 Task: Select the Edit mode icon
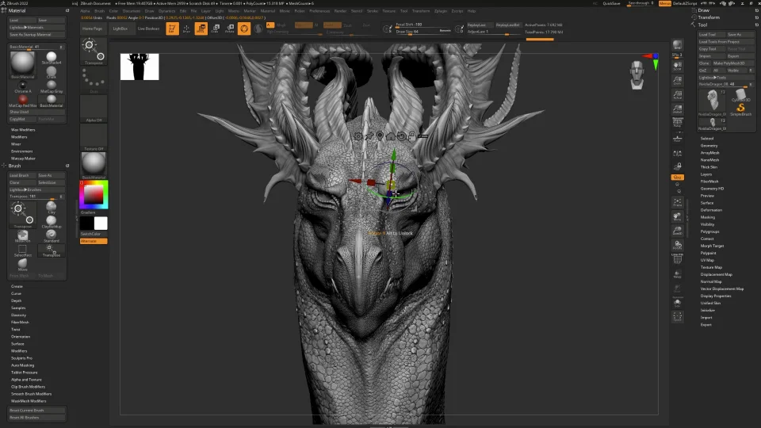pyautogui.click(x=172, y=29)
